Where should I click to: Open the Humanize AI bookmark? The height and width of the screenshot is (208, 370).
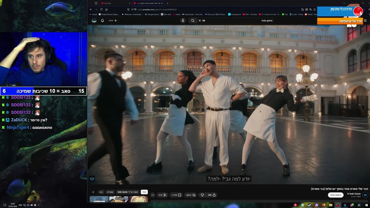pos(234,14)
